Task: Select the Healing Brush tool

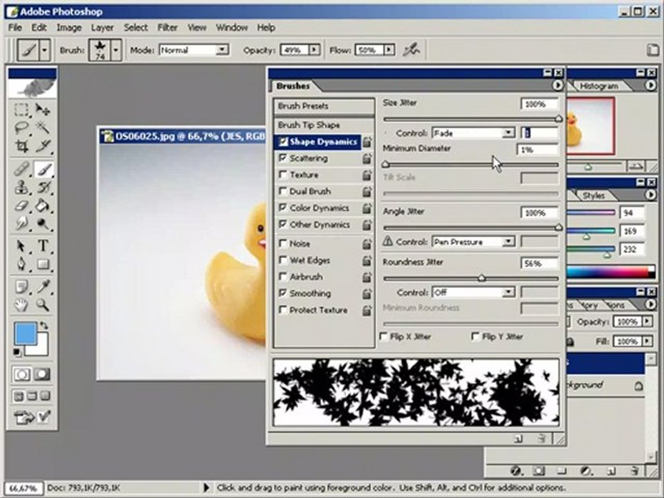Action: point(21,169)
